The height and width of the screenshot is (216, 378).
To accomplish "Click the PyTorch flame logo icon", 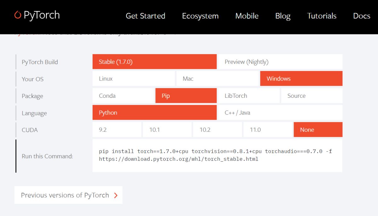I will 18,15.
